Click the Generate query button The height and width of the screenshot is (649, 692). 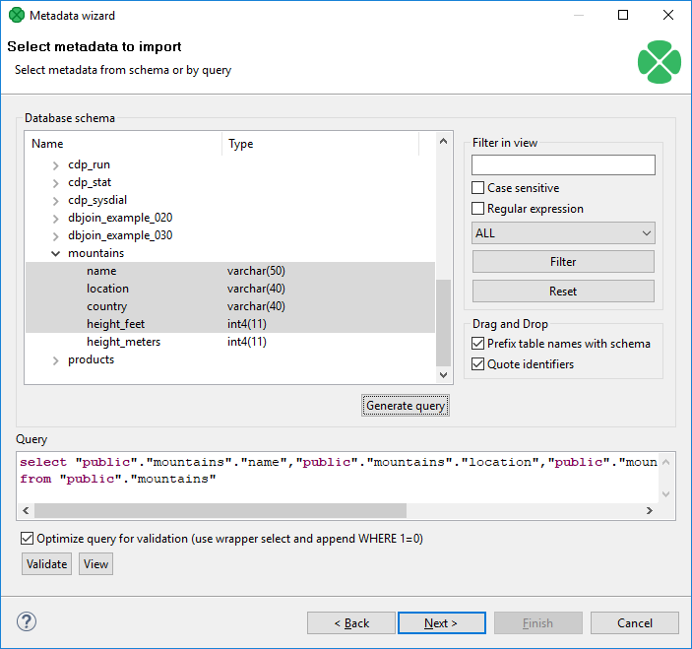406,406
